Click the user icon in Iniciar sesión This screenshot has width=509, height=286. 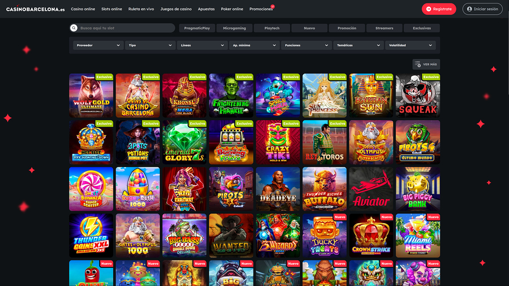(469, 9)
